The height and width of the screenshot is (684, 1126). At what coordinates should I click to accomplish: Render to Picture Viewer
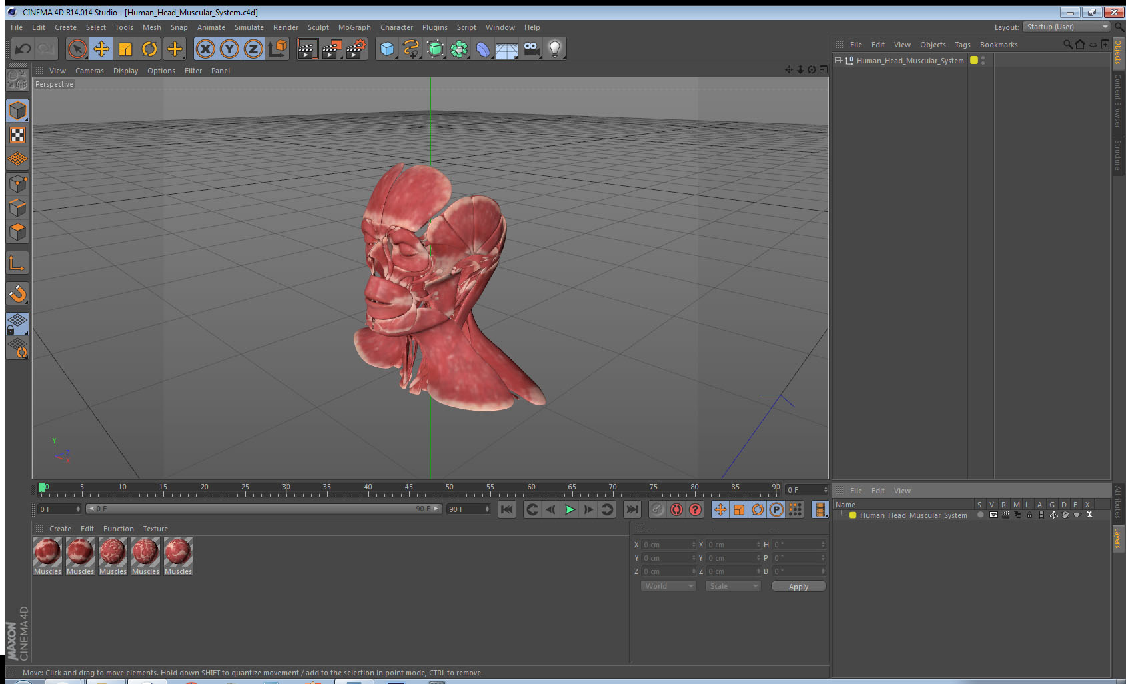coord(332,49)
